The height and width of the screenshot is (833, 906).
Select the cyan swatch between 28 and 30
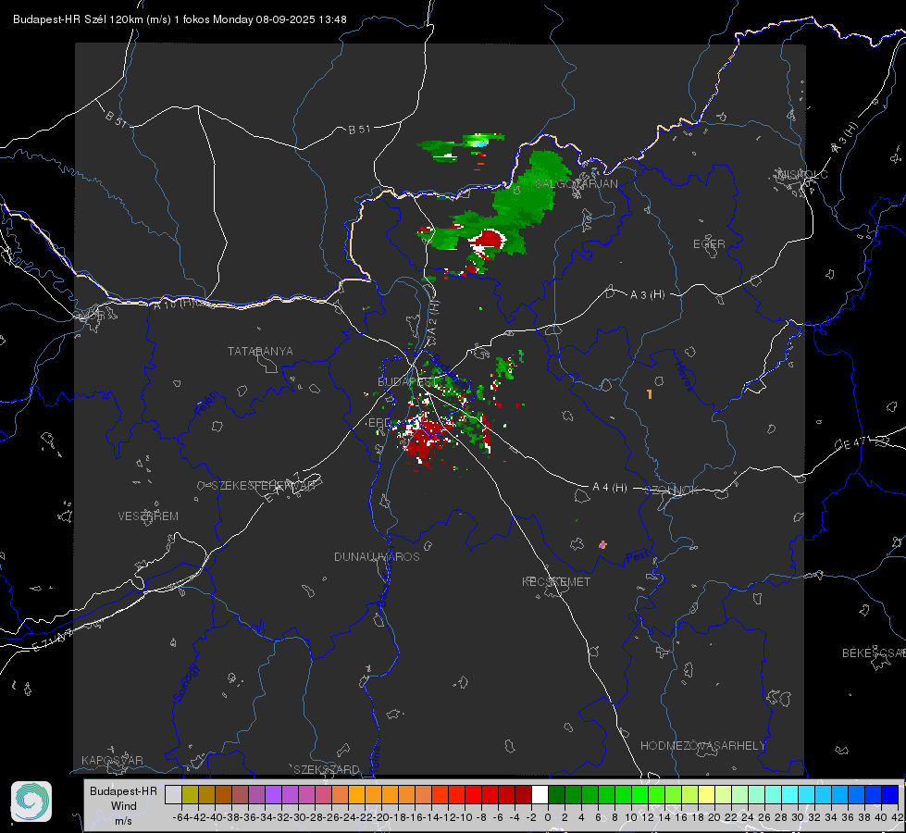790,794
